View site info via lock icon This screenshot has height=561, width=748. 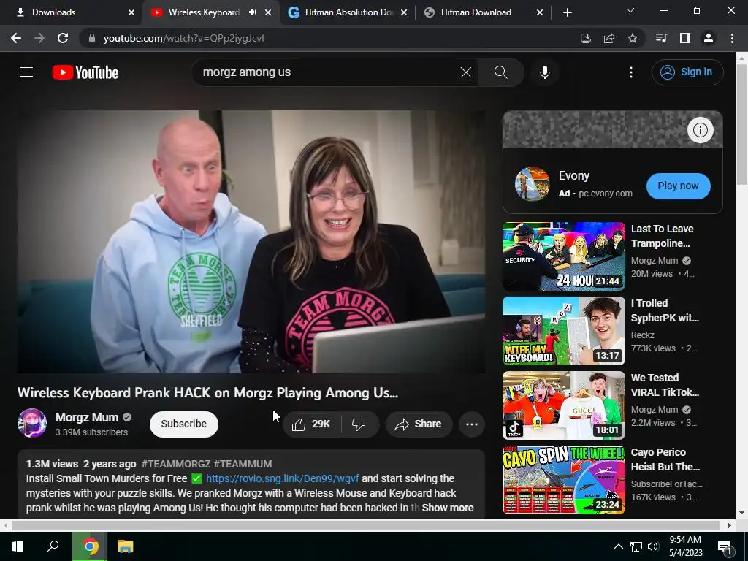(92, 38)
